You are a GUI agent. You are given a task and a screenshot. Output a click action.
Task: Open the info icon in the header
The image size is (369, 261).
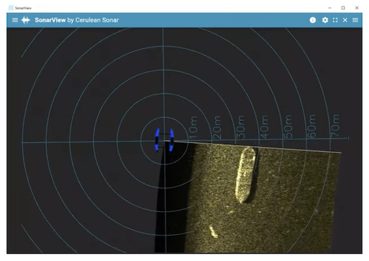point(312,20)
